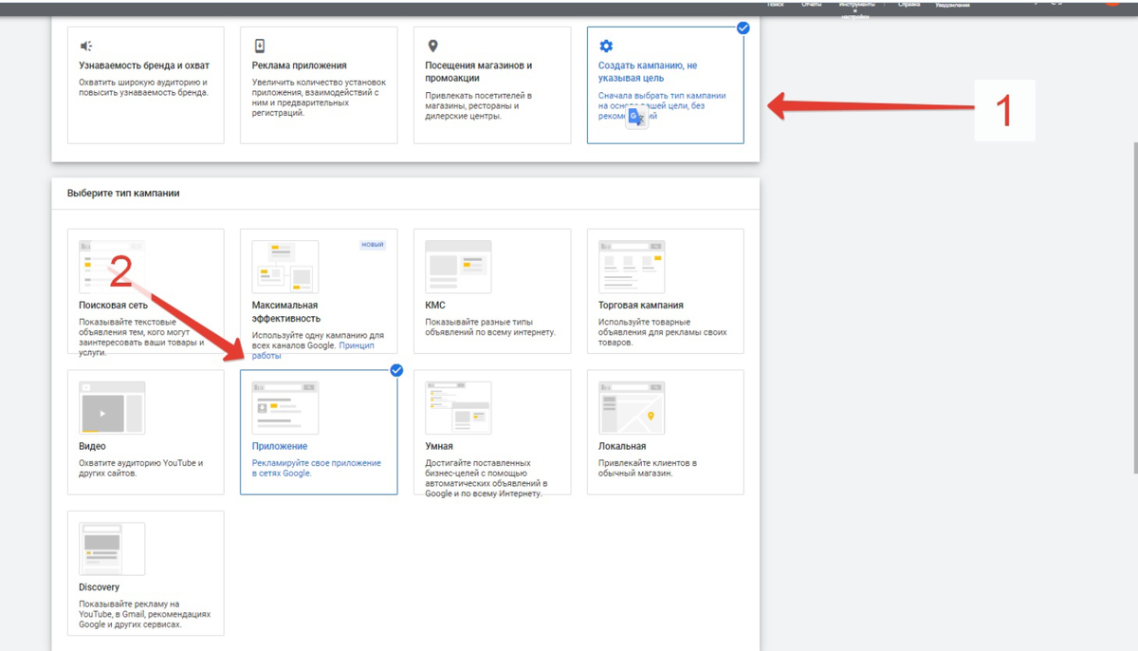This screenshot has width=1138, height=651.
Task: Select the 'Discovery' campaign illustration
Action: [112, 549]
